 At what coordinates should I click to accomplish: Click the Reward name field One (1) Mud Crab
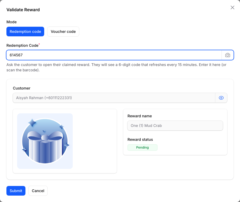(x=175, y=126)
